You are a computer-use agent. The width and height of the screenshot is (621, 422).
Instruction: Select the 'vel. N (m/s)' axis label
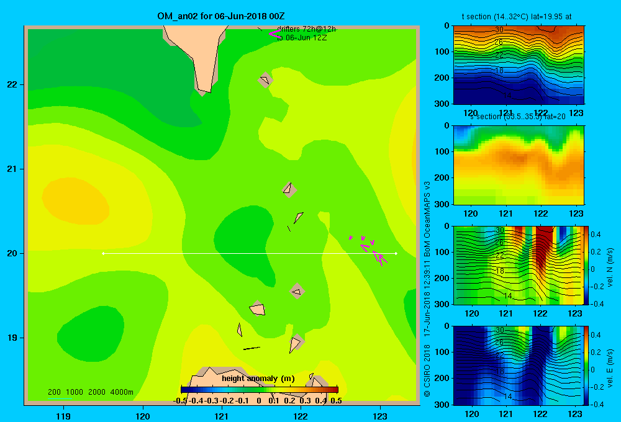click(x=610, y=267)
